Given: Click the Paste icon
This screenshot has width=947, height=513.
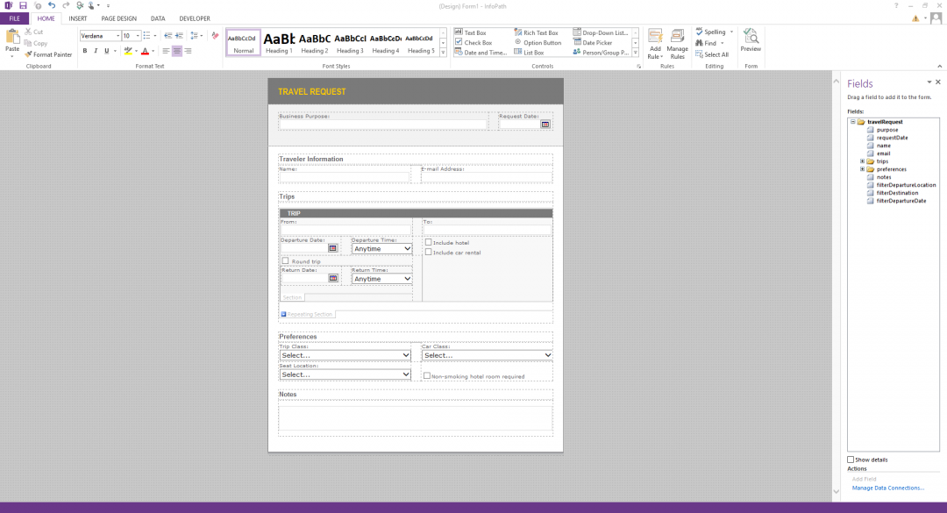Looking at the screenshot, I should (x=12, y=37).
